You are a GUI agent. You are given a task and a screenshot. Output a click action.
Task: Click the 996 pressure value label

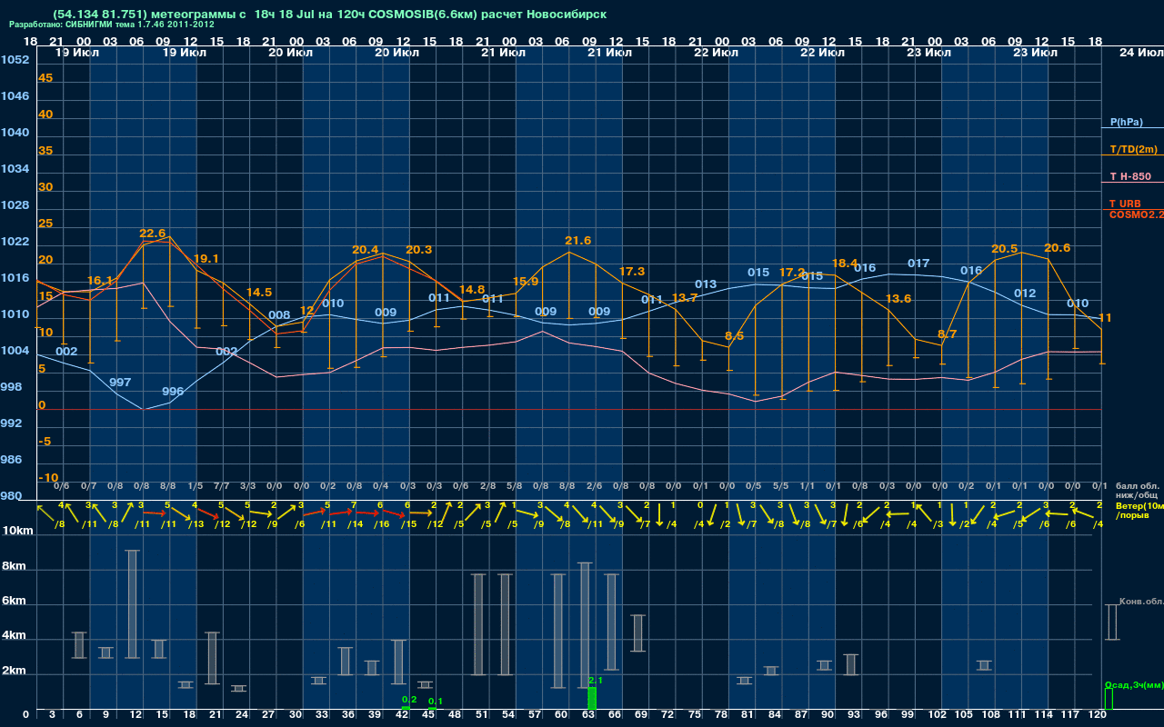(173, 392)
